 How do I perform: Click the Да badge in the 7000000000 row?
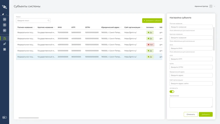(x=150, y=32)
